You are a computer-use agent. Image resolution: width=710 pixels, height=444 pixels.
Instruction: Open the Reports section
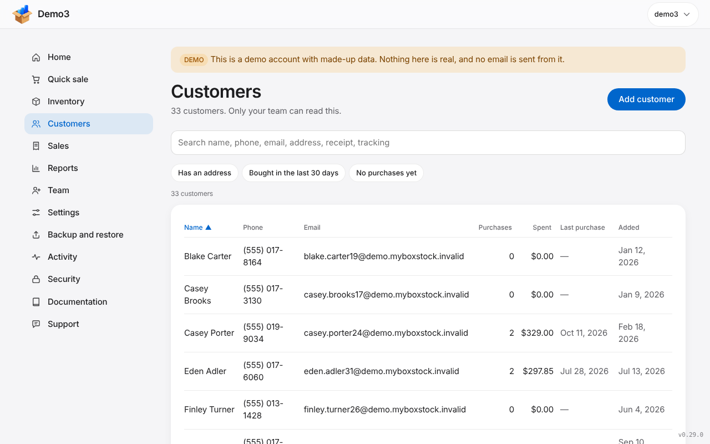coord(89,168)
